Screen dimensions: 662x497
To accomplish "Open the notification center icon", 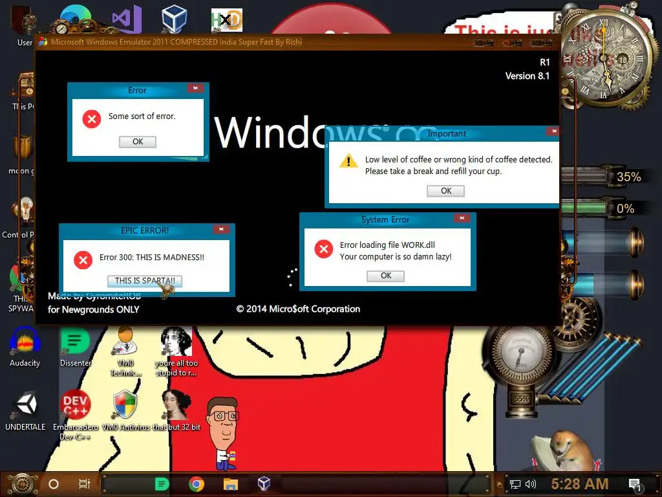I will 635,485.
